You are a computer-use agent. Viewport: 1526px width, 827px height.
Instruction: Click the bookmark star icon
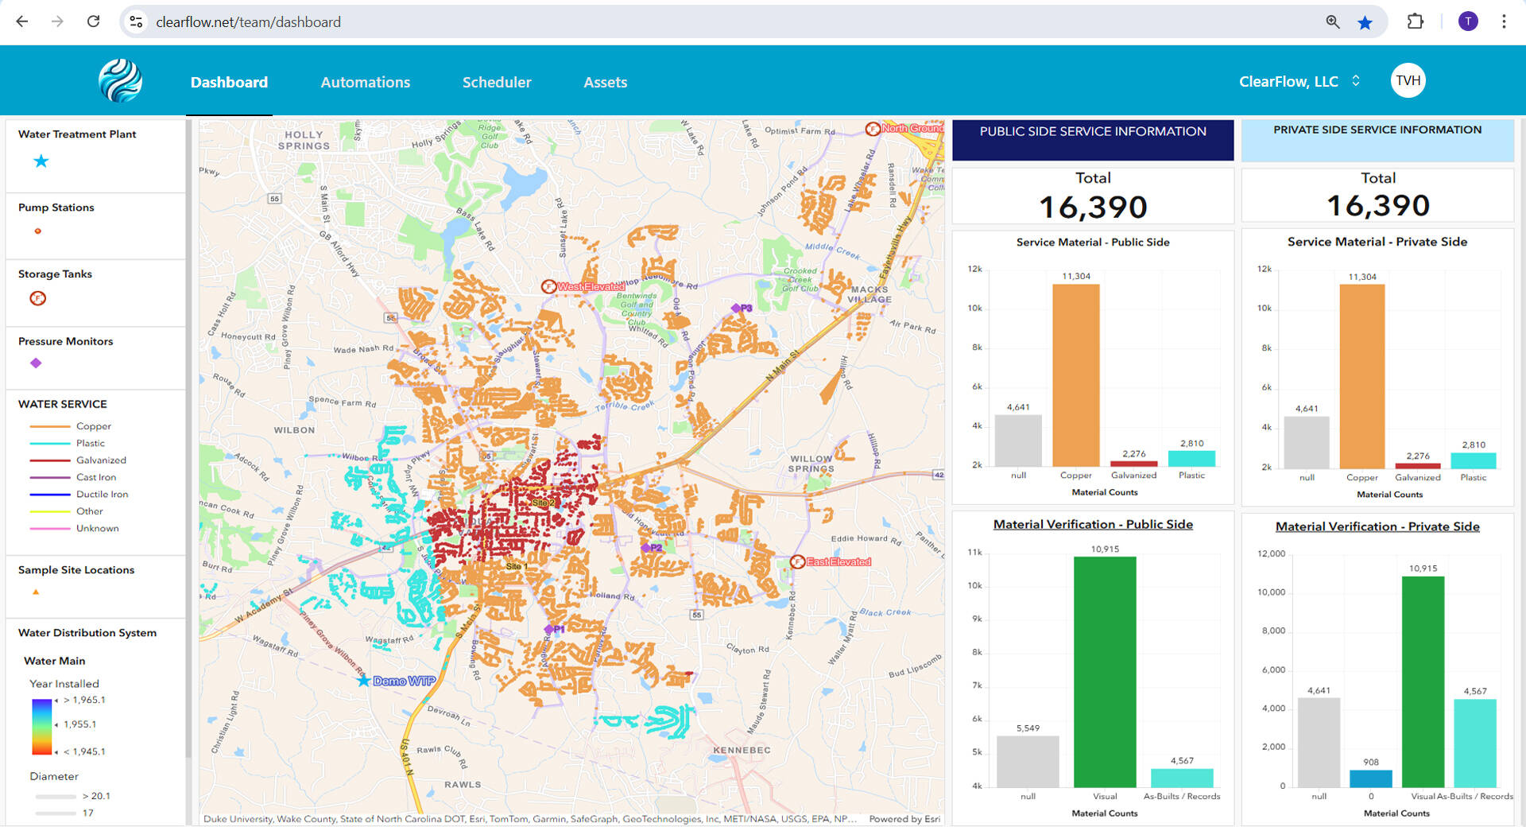[x=1365, y=22]
